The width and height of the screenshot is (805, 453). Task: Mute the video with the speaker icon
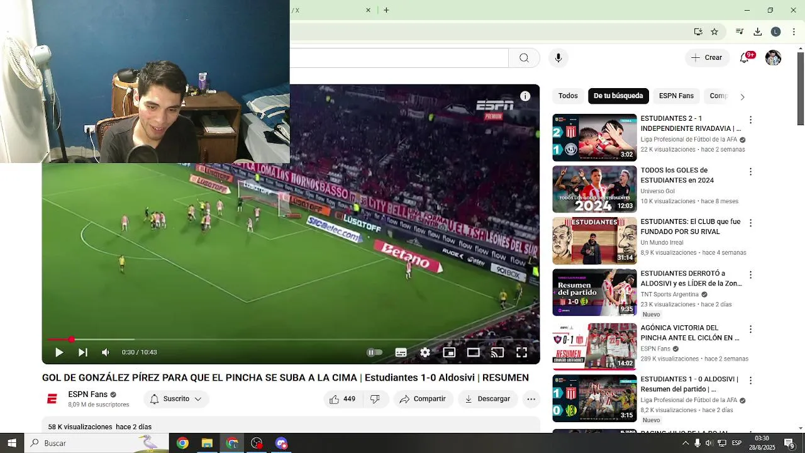[106, 352]
